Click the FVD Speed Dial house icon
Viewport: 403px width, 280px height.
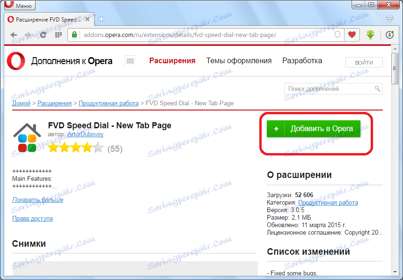tap(27, 137)
